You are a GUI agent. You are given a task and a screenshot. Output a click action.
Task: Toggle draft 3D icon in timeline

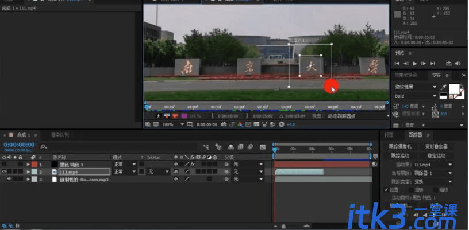click(x=218, y=147)
